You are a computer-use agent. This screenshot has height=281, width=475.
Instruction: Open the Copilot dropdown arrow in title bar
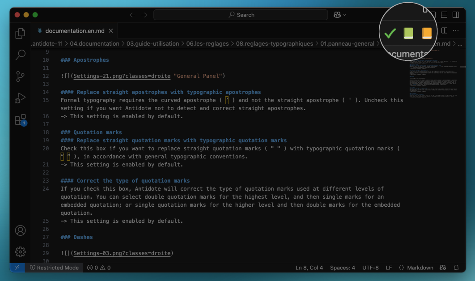pyautogui.click(x=344, y=15)
